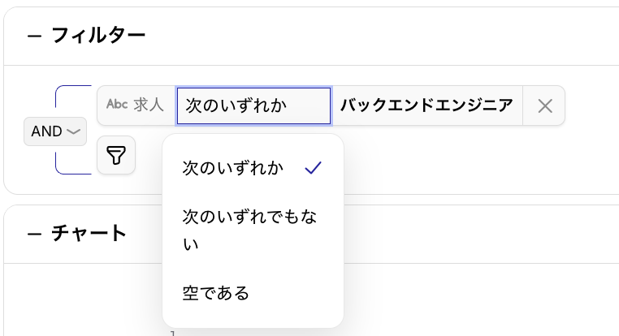Click the バックエンドエンジニア filter value
Viewport: 619px width, 336px height.
click(x=426, y=106)
